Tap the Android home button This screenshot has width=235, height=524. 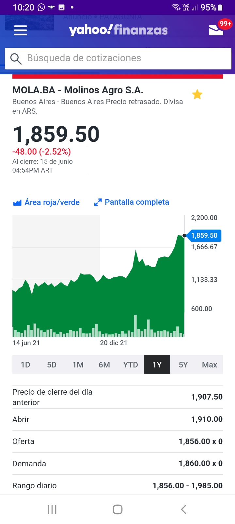point(117,509)
